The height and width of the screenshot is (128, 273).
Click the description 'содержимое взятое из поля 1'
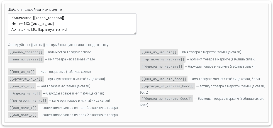(x=66, y=108)
